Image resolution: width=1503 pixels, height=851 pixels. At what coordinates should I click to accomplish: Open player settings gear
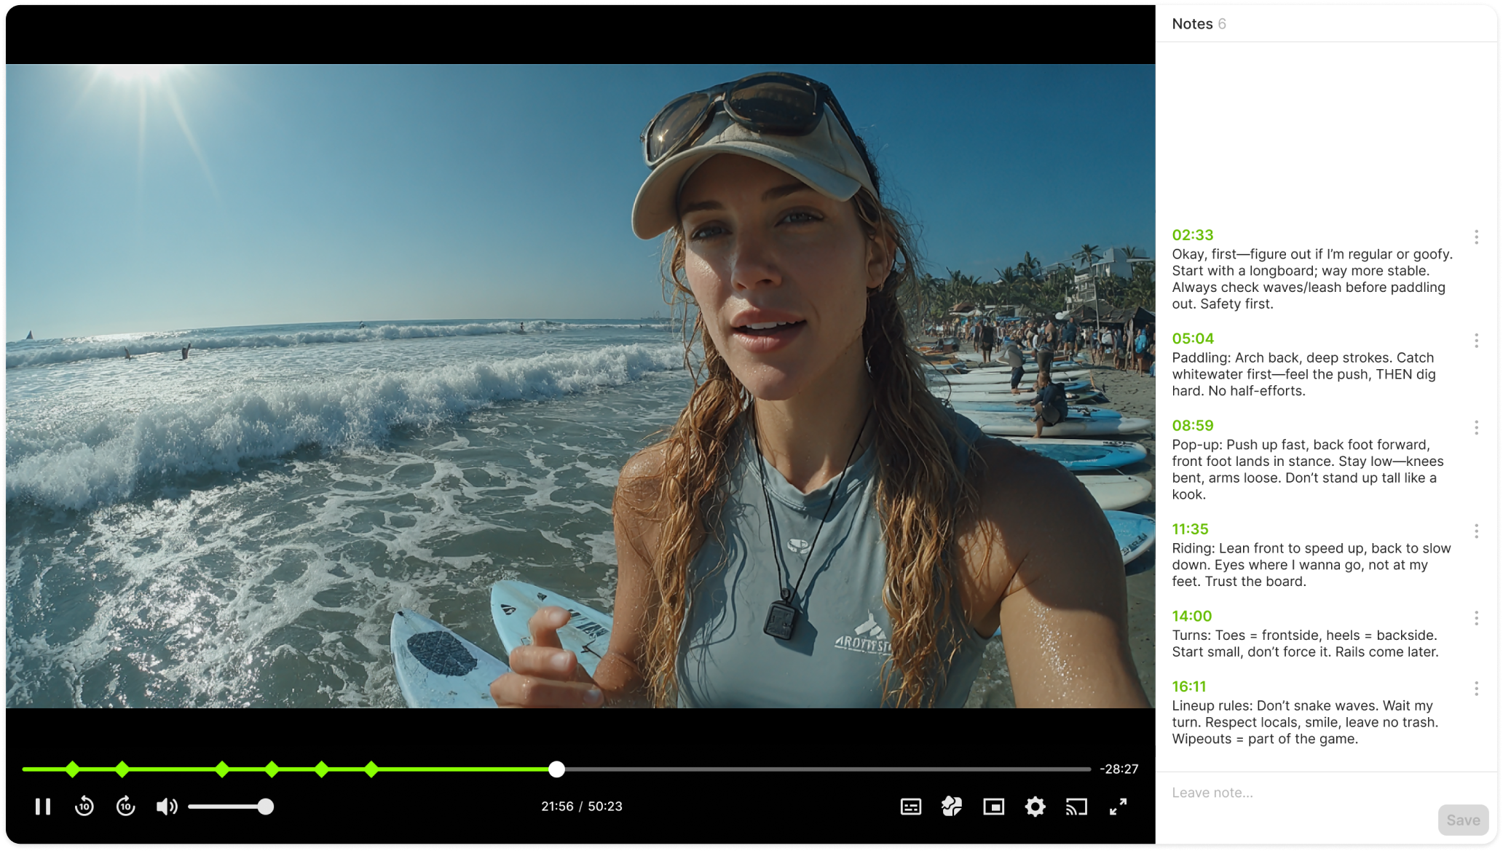[x=1035, y=807]
